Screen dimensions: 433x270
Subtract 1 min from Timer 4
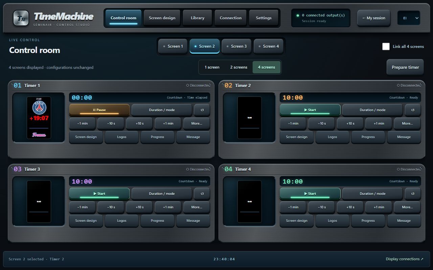tap(293, 207)
